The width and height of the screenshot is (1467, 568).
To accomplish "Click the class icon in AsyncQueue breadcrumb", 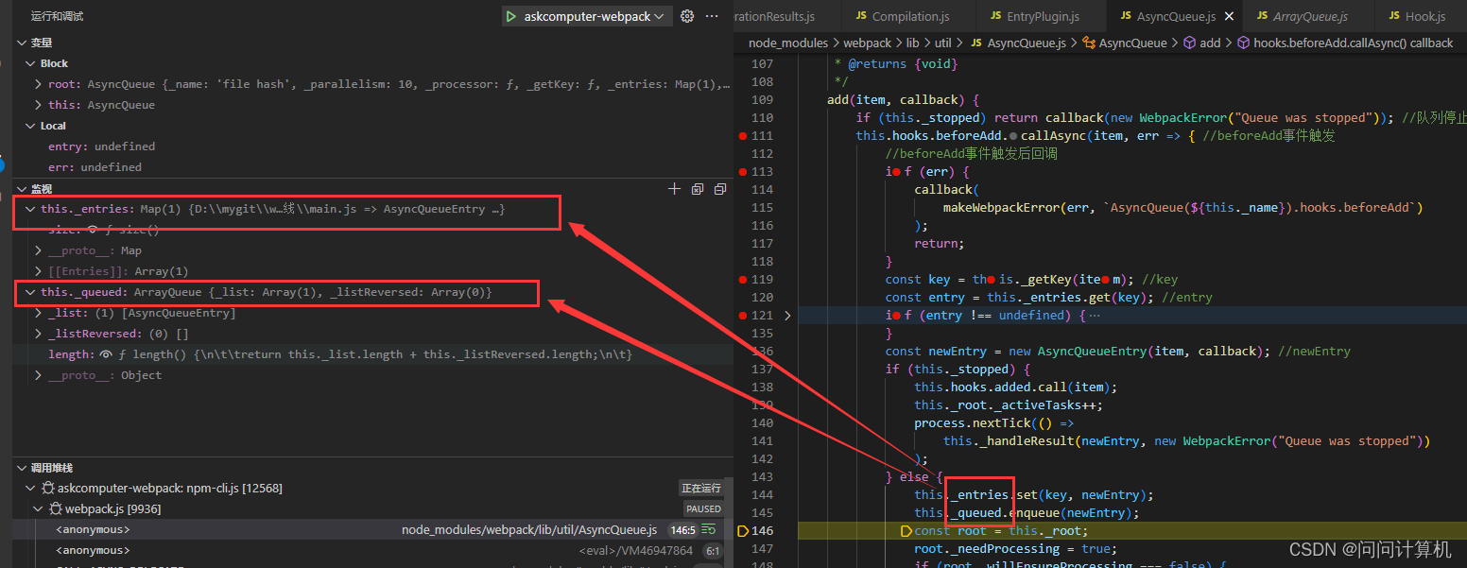I will [x=1089, y=43].
